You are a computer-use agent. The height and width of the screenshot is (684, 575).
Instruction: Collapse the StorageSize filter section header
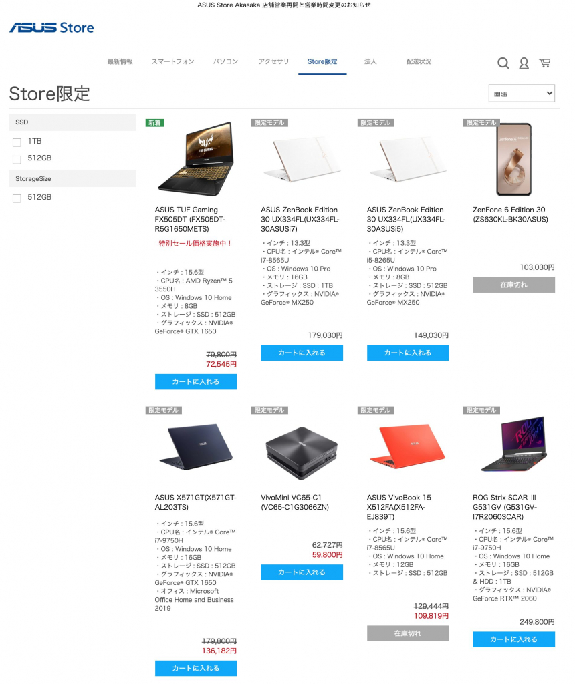click(x=72, y=178)
